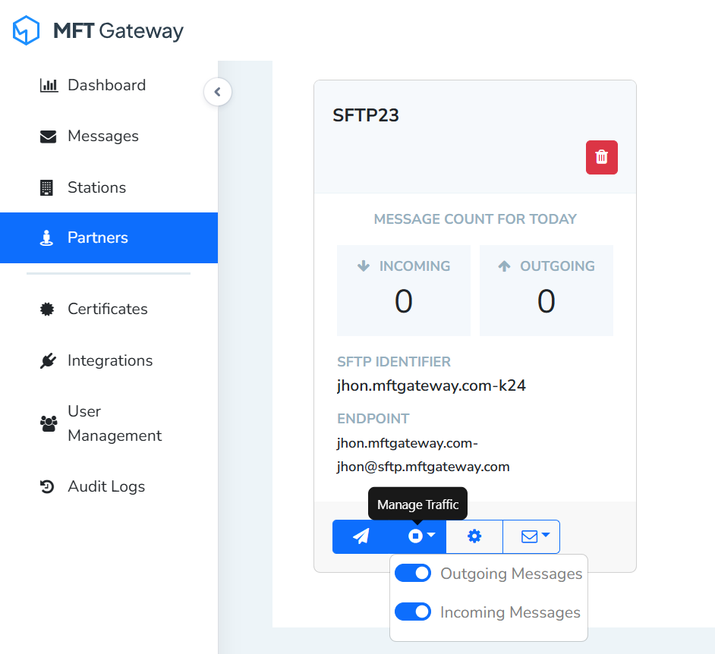Open the Audit Logs history icon
Image resolution: width=715 pixels, height=654 pixels.
click(x=46, y=486)
